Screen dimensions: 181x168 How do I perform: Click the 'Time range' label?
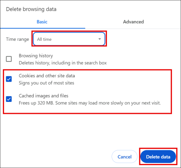tap(18, 39)
